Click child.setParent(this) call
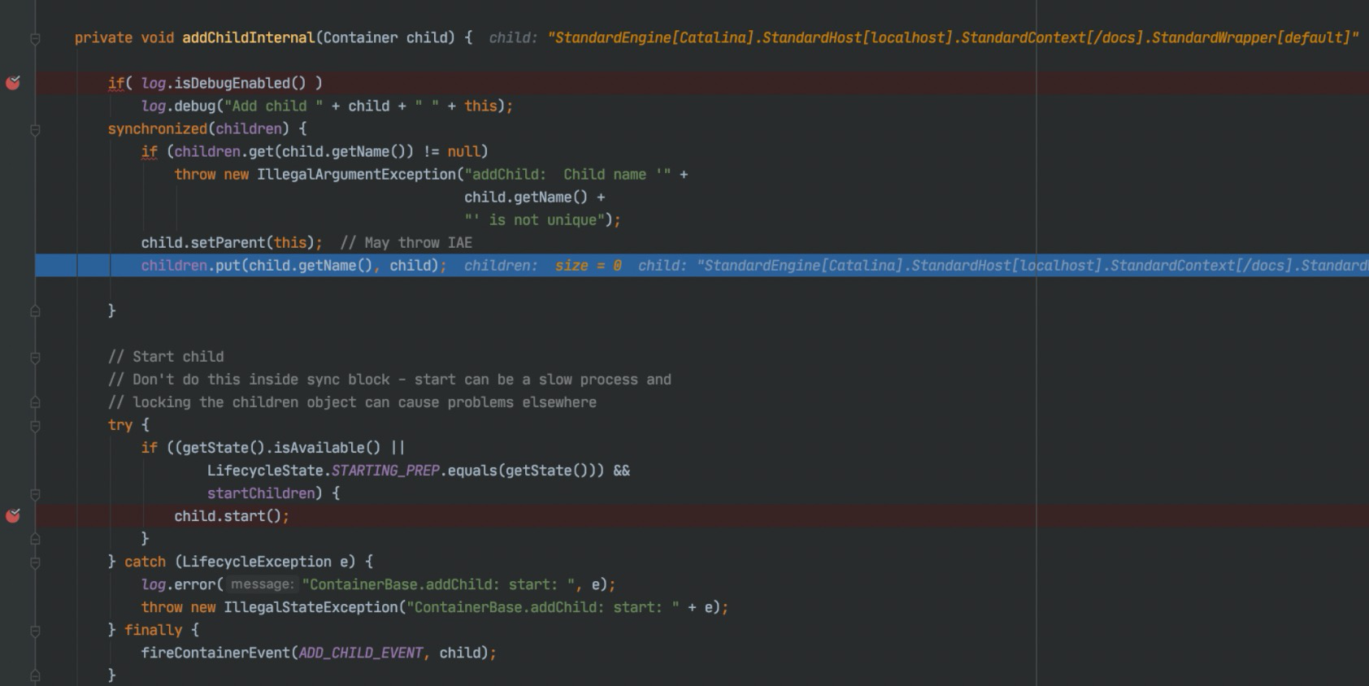 tap(232, 242)
